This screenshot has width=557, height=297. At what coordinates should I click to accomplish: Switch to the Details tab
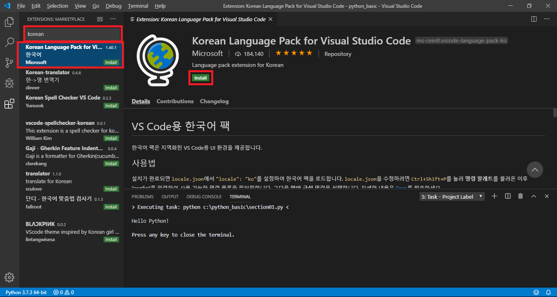[141, 101]
